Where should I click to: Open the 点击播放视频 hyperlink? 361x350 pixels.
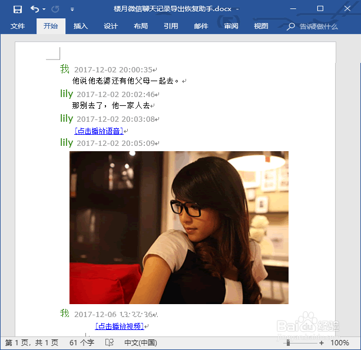point(120,326)
